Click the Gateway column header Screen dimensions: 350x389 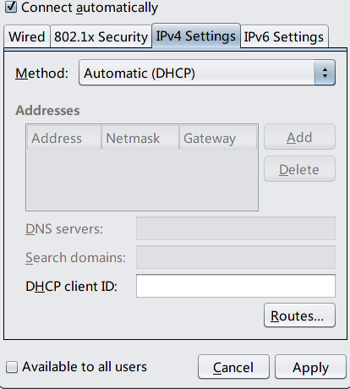tap(218, 138)
